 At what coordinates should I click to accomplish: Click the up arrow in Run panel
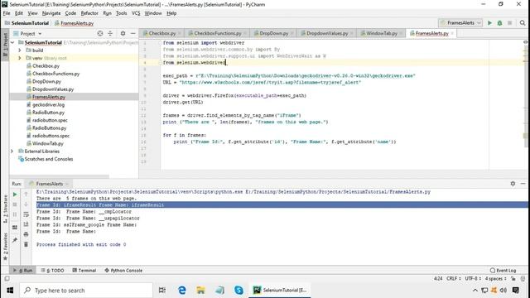26,195
